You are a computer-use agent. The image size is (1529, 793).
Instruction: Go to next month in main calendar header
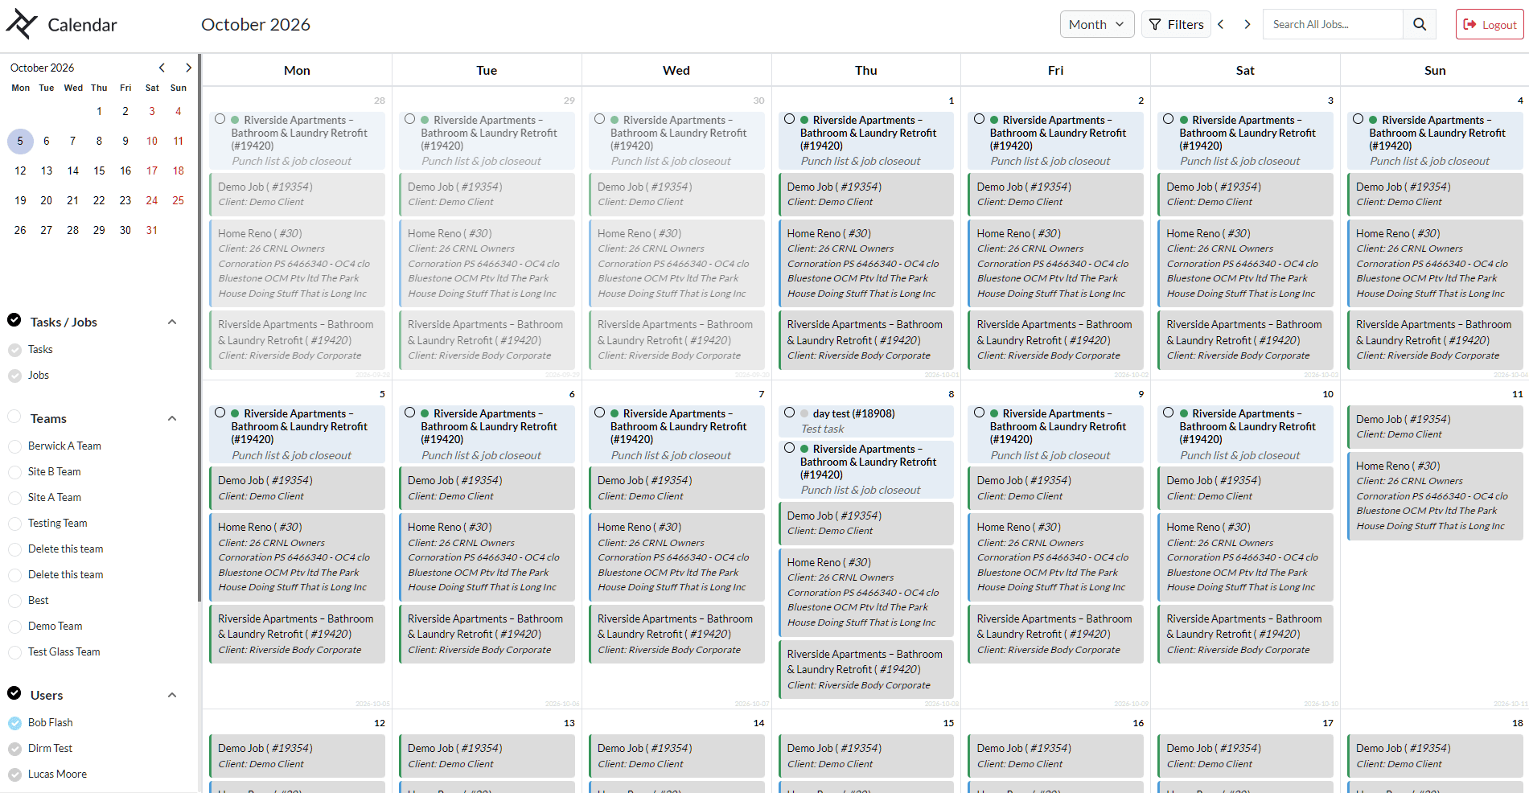pos(1247,24)
